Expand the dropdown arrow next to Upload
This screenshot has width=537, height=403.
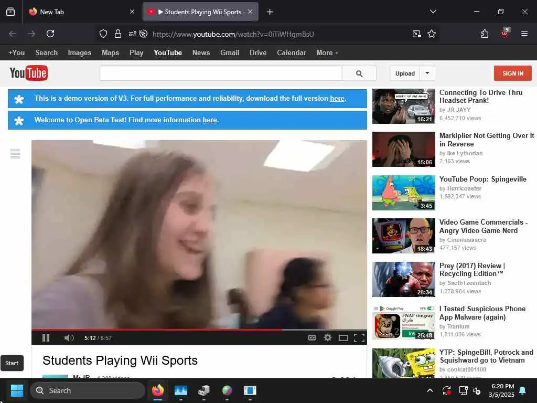(427, 73)
